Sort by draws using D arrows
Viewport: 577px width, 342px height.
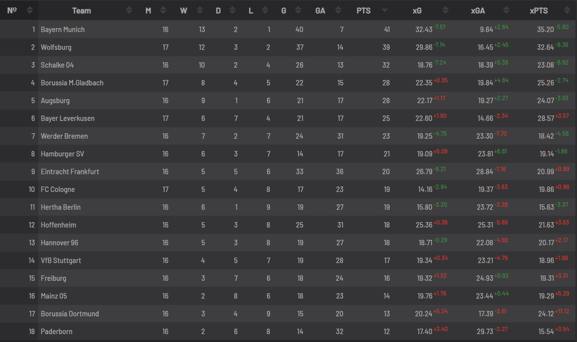coord(232,10)
